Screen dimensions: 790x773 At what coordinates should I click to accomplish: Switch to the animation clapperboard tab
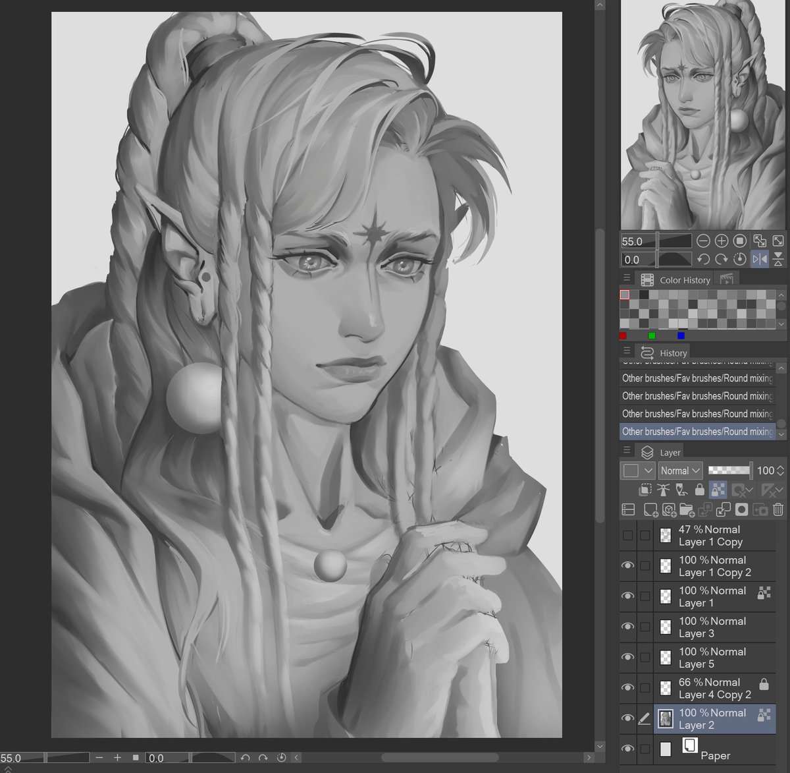727,279
